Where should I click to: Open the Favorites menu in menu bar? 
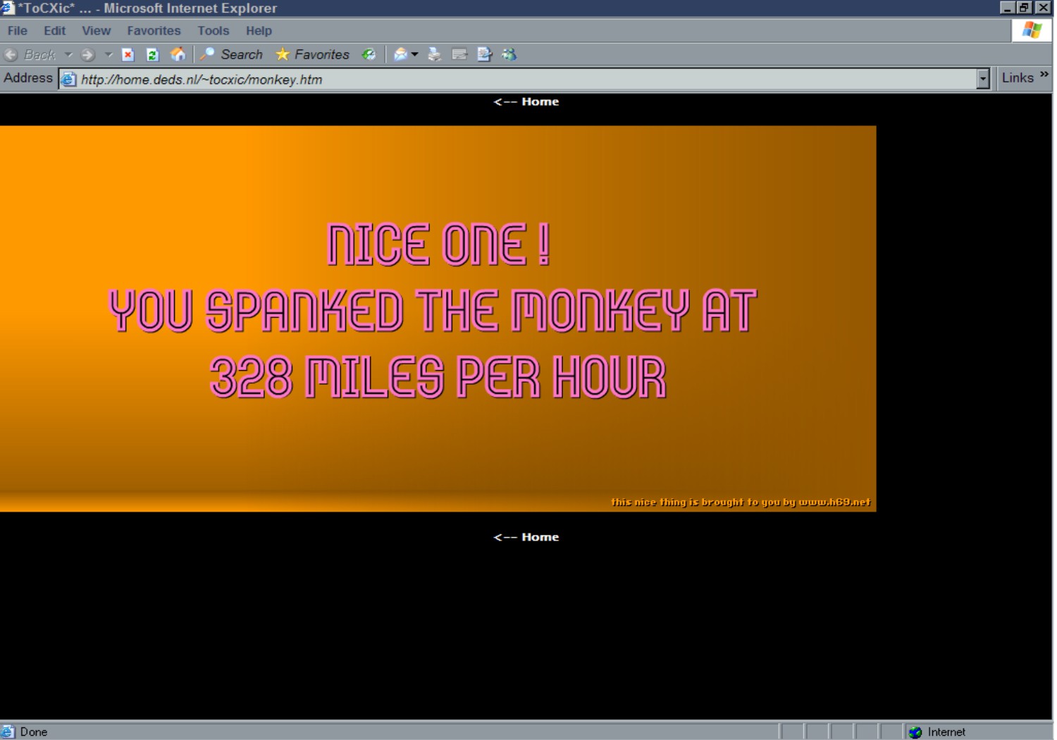point(154,31)
